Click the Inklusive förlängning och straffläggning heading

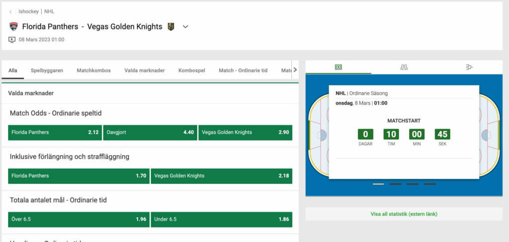pyautogui.click(x=70, y=157)
